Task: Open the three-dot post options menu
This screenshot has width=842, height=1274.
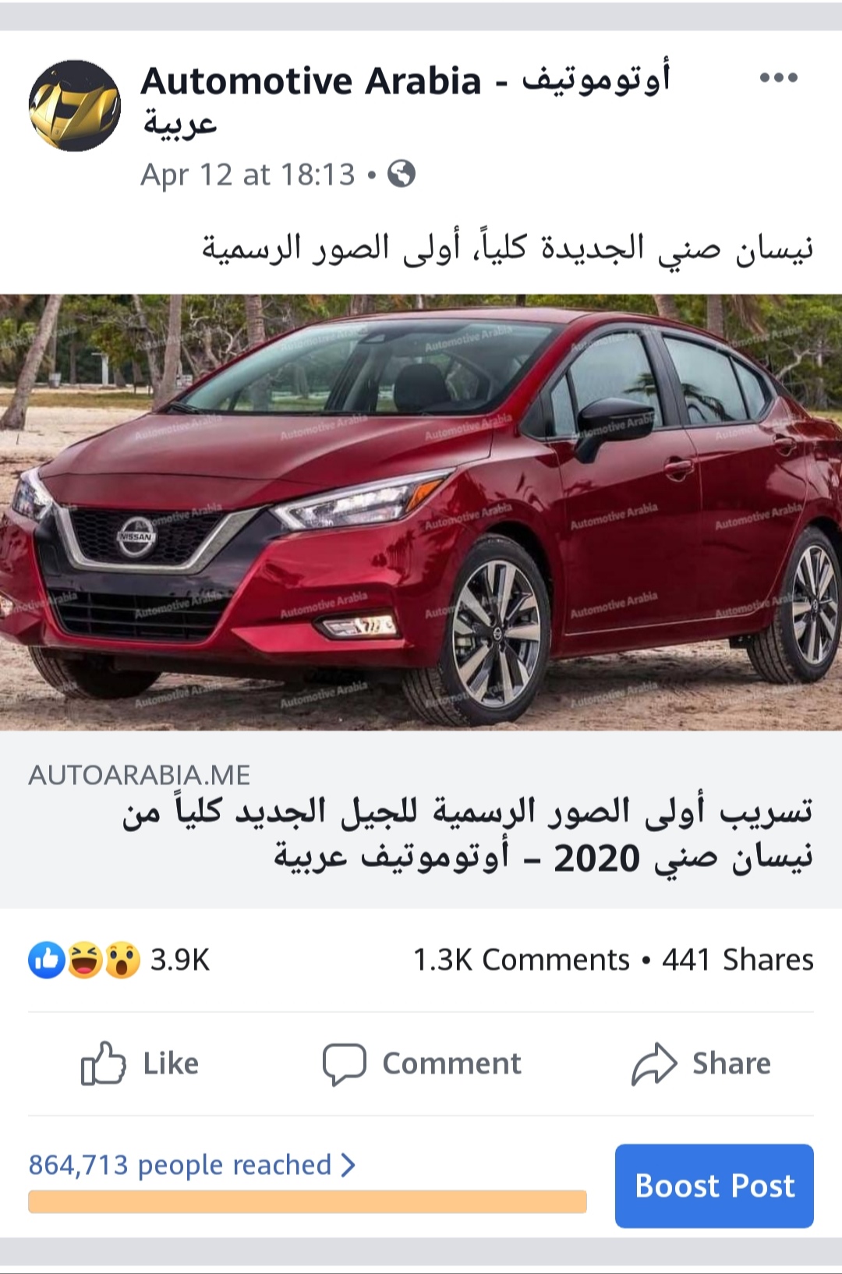Action: pos(778,77)
